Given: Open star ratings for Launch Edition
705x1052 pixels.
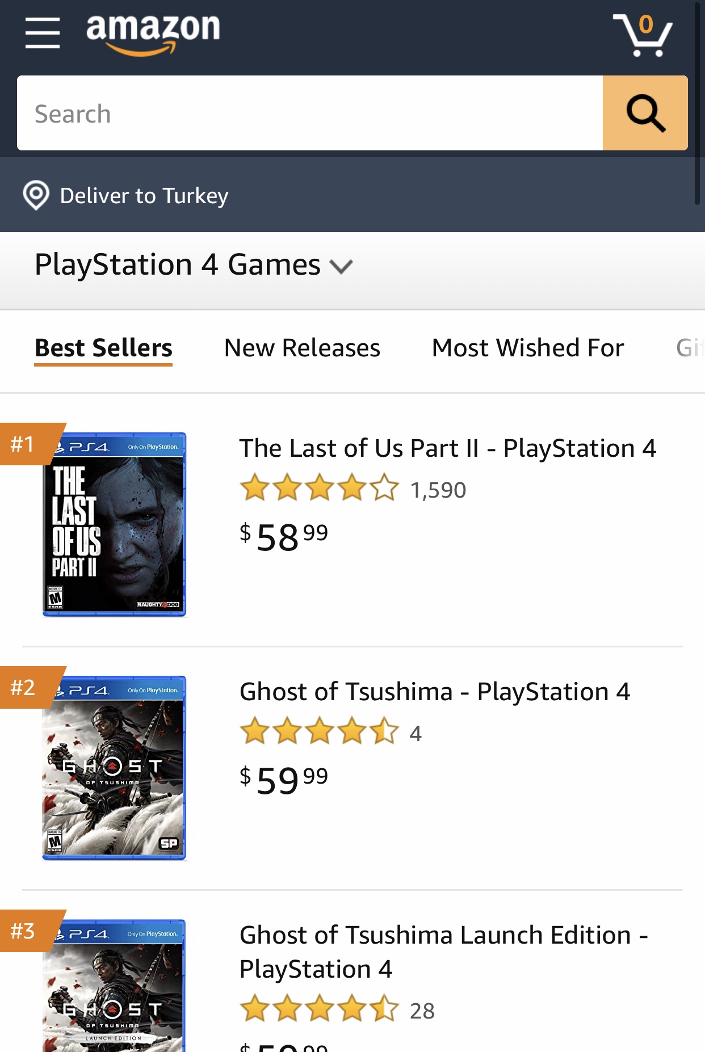Looking at the screenshot, I should [319, 1009].
